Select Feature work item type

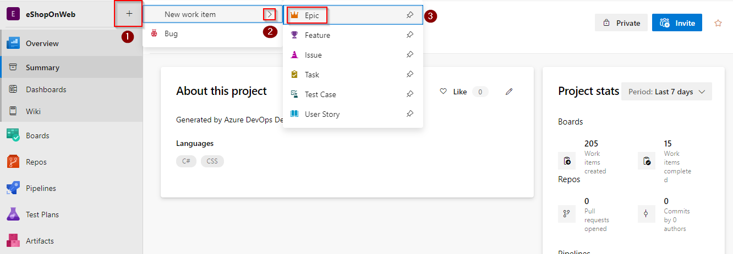pyautogui.click(x=353, y=35)
